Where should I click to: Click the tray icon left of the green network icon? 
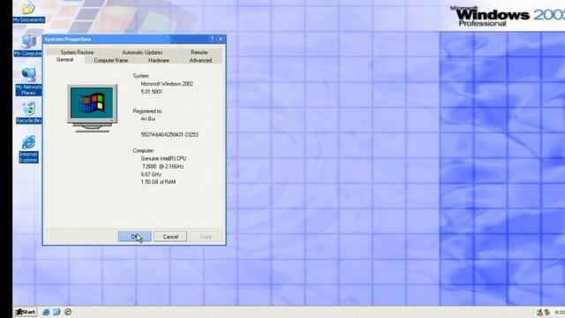click(539, 312)
